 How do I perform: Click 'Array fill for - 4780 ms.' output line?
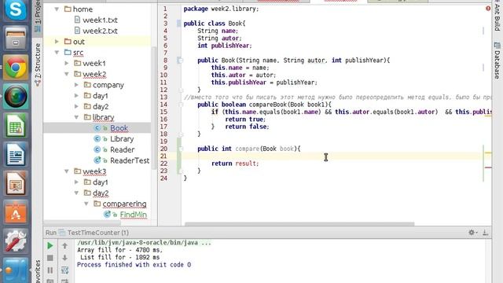click(x=119, y=250)
